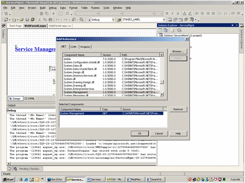Click the Bulleted list icon
Viewport: 245px width, 183px height.
tap(220, 13)
